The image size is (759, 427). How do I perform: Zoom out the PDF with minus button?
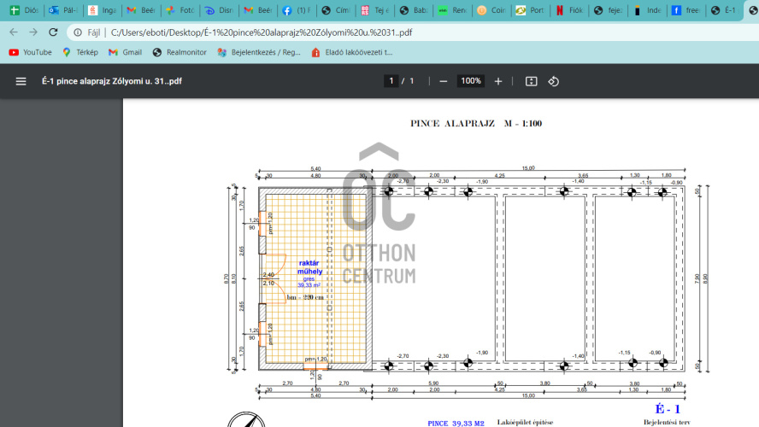(x=443, y=81)
